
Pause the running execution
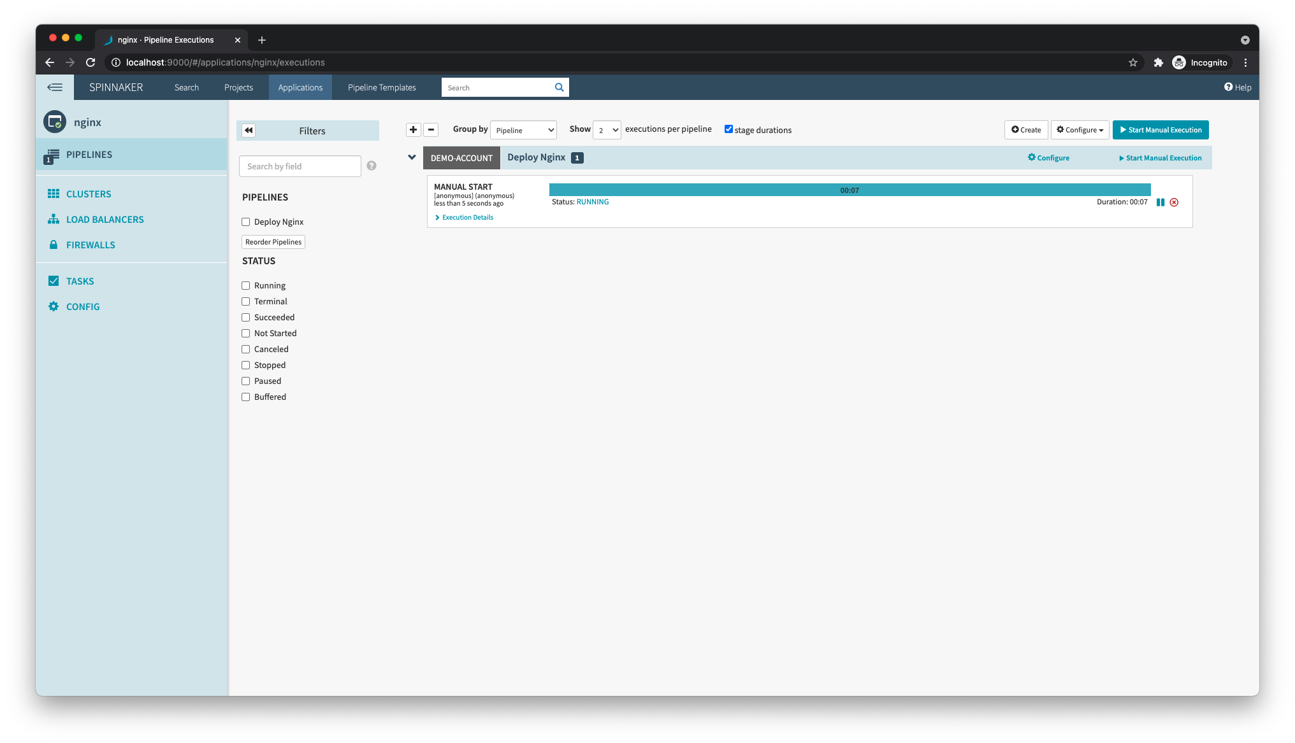tap(1161, 202)
